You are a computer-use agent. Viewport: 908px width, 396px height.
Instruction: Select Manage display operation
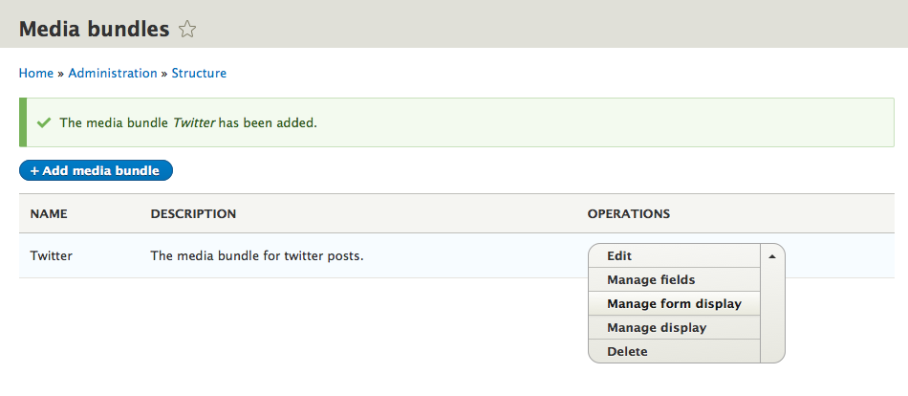[x=675, y=327]
